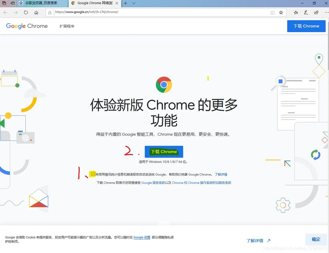Viewport: 329px width, 253px height.
Task: Switch to the 谷歌浏览器_百度搜索 tab
Action: point(42,3)
